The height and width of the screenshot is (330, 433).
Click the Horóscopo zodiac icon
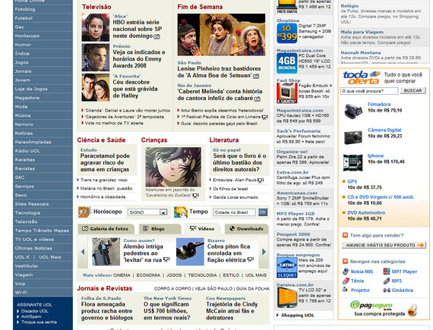tap(84, 212)
